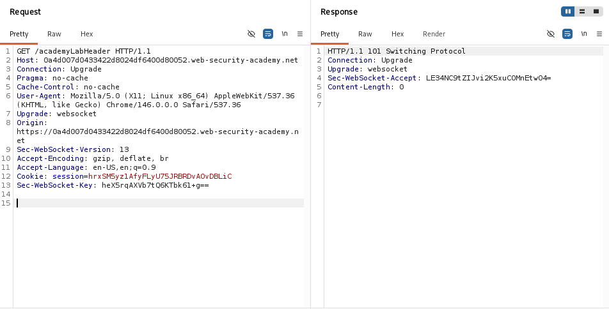Click the Connection: Upgrade request header
This screenshot has height=309, width=609.
59,69
